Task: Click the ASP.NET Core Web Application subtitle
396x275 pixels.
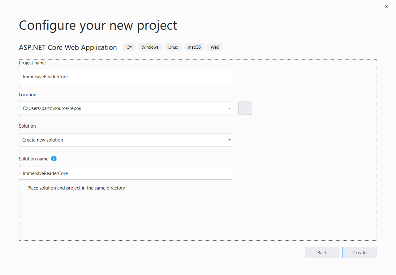Action: (68, 47)
